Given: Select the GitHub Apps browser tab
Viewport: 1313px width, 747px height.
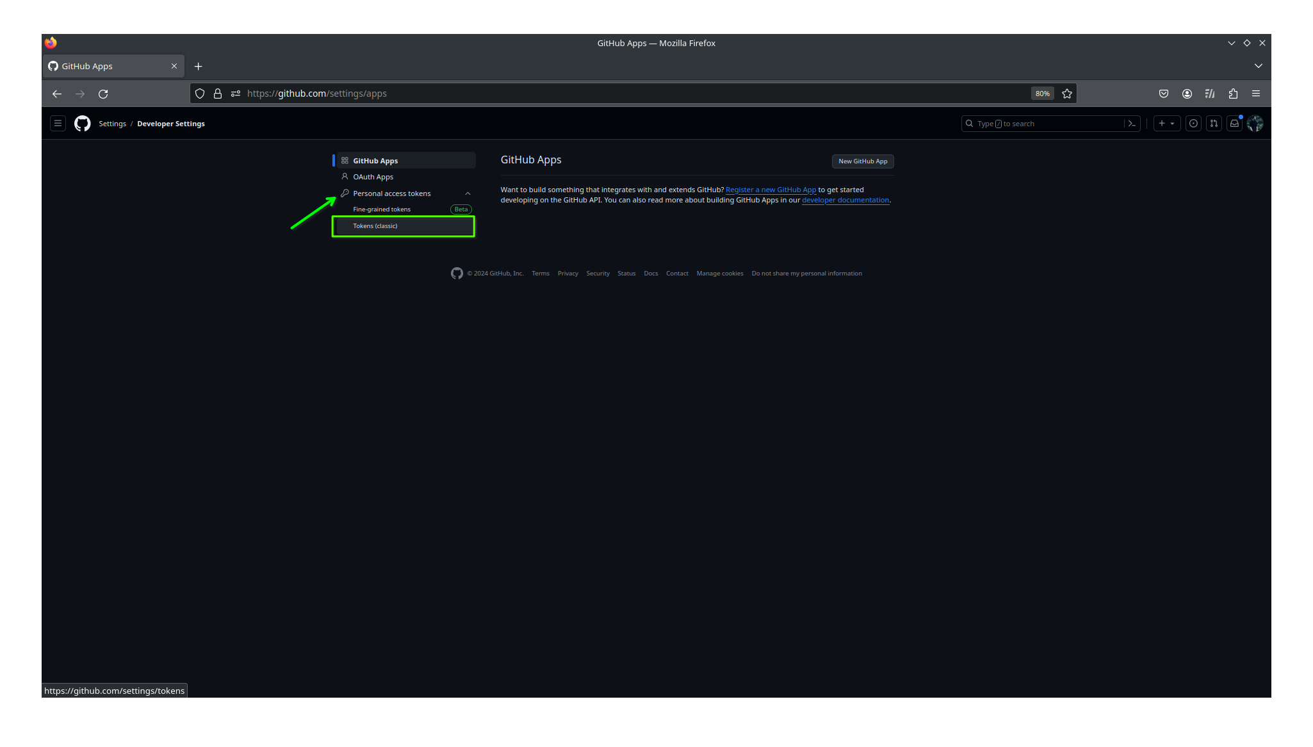Looking at the screenshot, I should [113, 66].
